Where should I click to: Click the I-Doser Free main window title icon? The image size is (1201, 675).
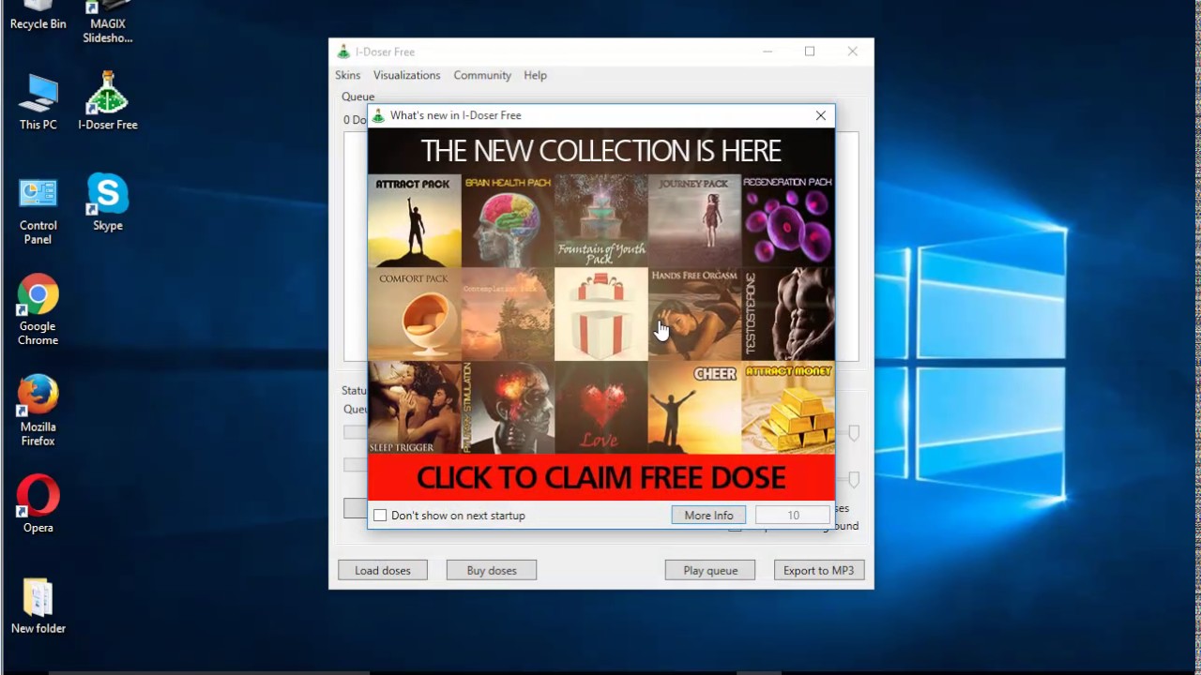[x=343, y=52]
